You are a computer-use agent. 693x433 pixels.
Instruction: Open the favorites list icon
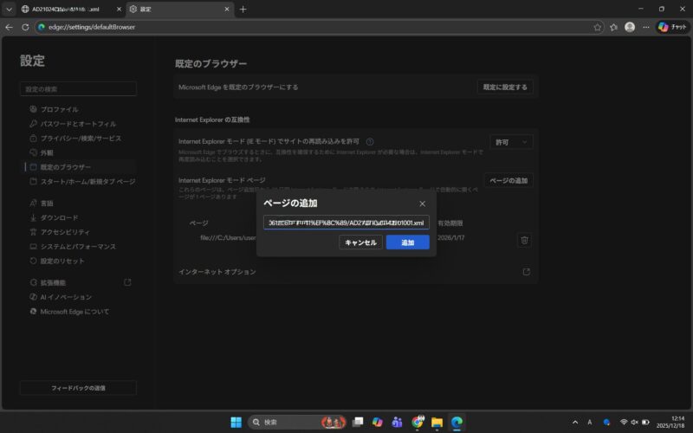(613, 27)
